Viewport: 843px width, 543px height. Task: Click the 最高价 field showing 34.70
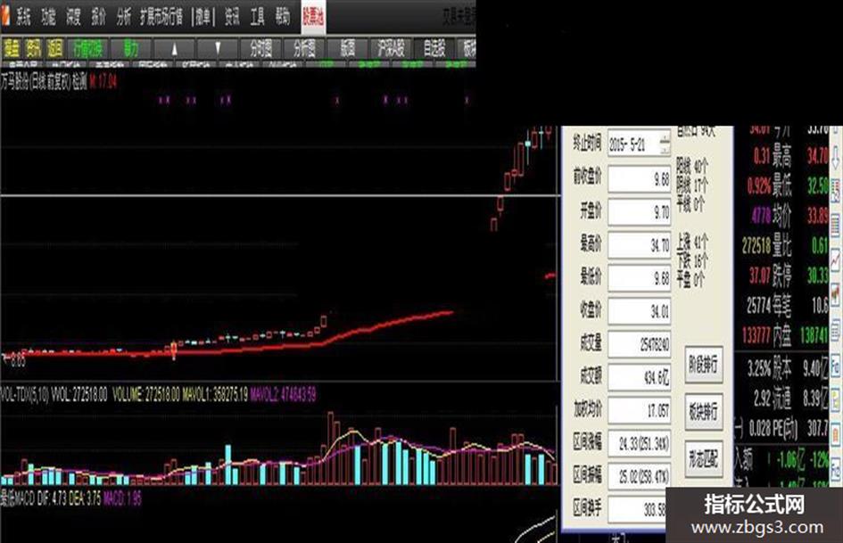click(x=640, y=245)
